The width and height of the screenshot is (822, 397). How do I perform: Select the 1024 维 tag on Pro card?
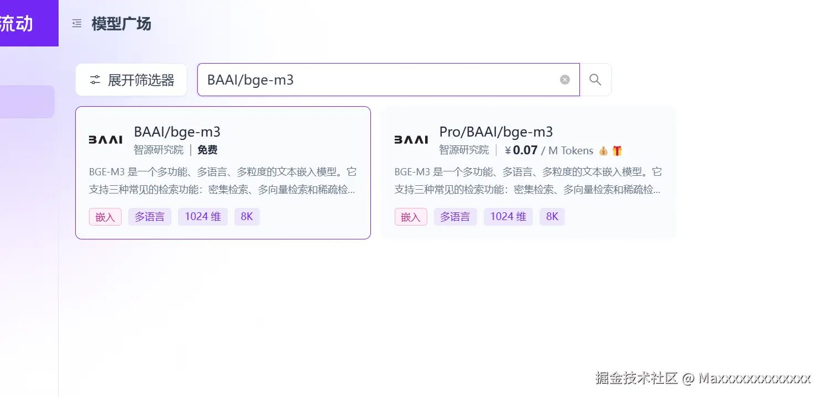[x=509, y=217]
